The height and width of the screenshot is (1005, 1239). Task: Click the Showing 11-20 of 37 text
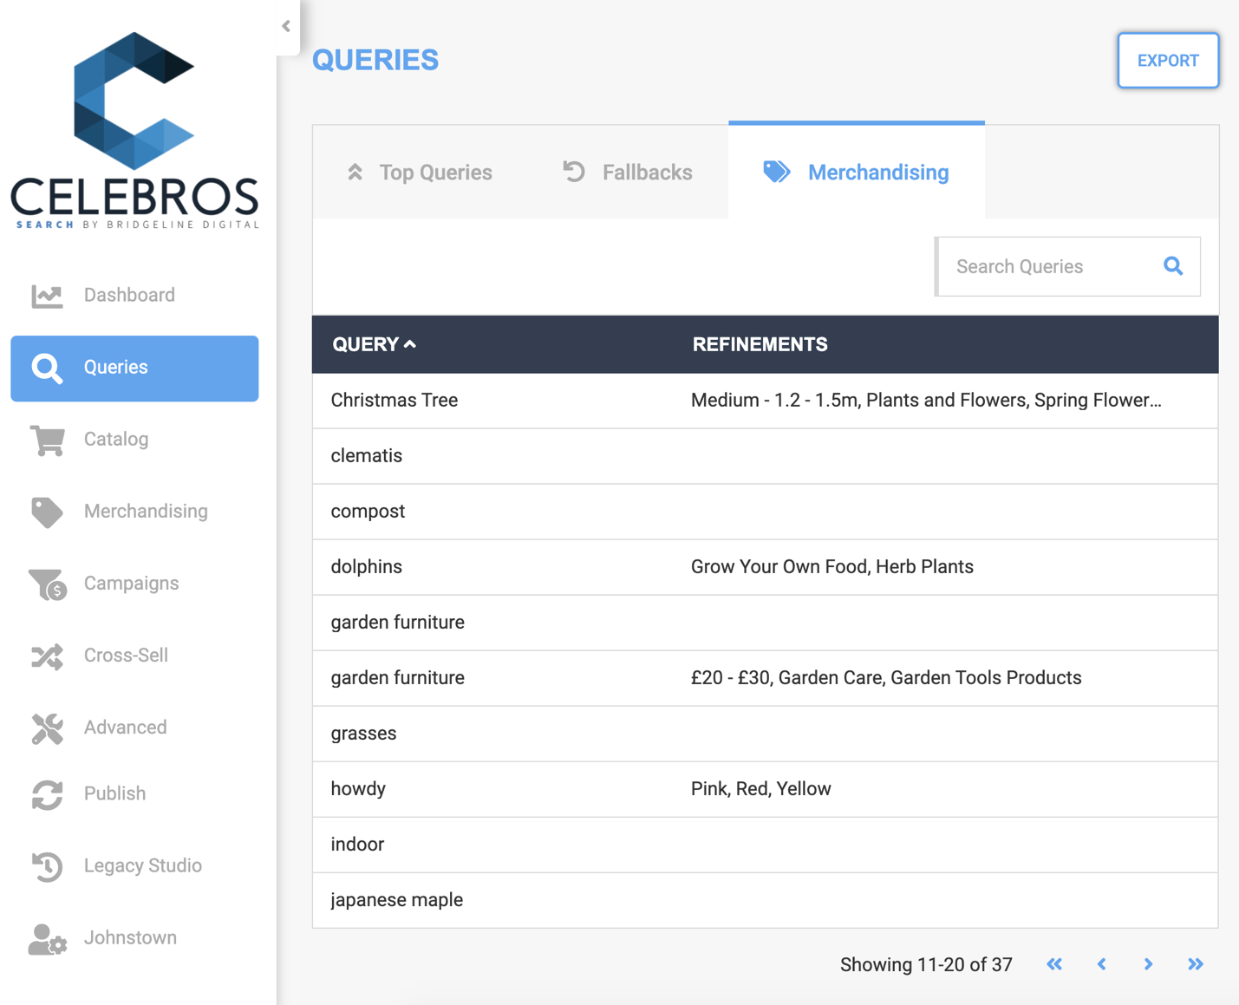click(926, 965)
